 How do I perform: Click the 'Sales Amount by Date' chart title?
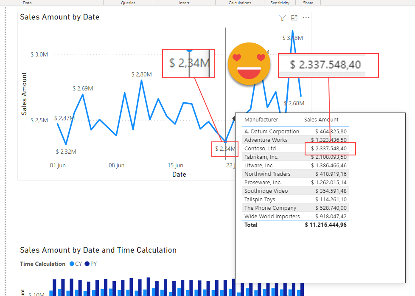[x=59, y=17]
